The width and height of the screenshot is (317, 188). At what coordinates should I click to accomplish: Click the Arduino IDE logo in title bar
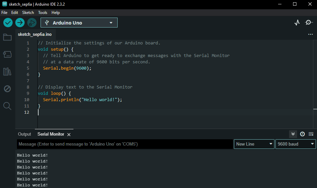[x=4, y=4]
